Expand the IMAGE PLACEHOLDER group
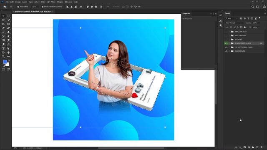 (230, 43)
